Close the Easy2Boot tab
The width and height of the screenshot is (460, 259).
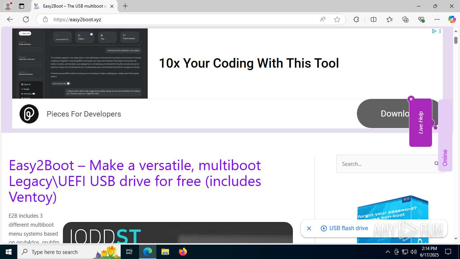112,6
